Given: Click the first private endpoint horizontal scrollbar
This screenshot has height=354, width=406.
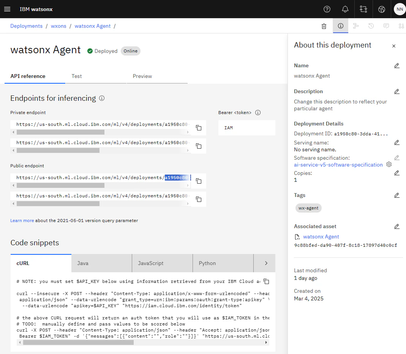Looking at the screenshot, I should [61, 132].
